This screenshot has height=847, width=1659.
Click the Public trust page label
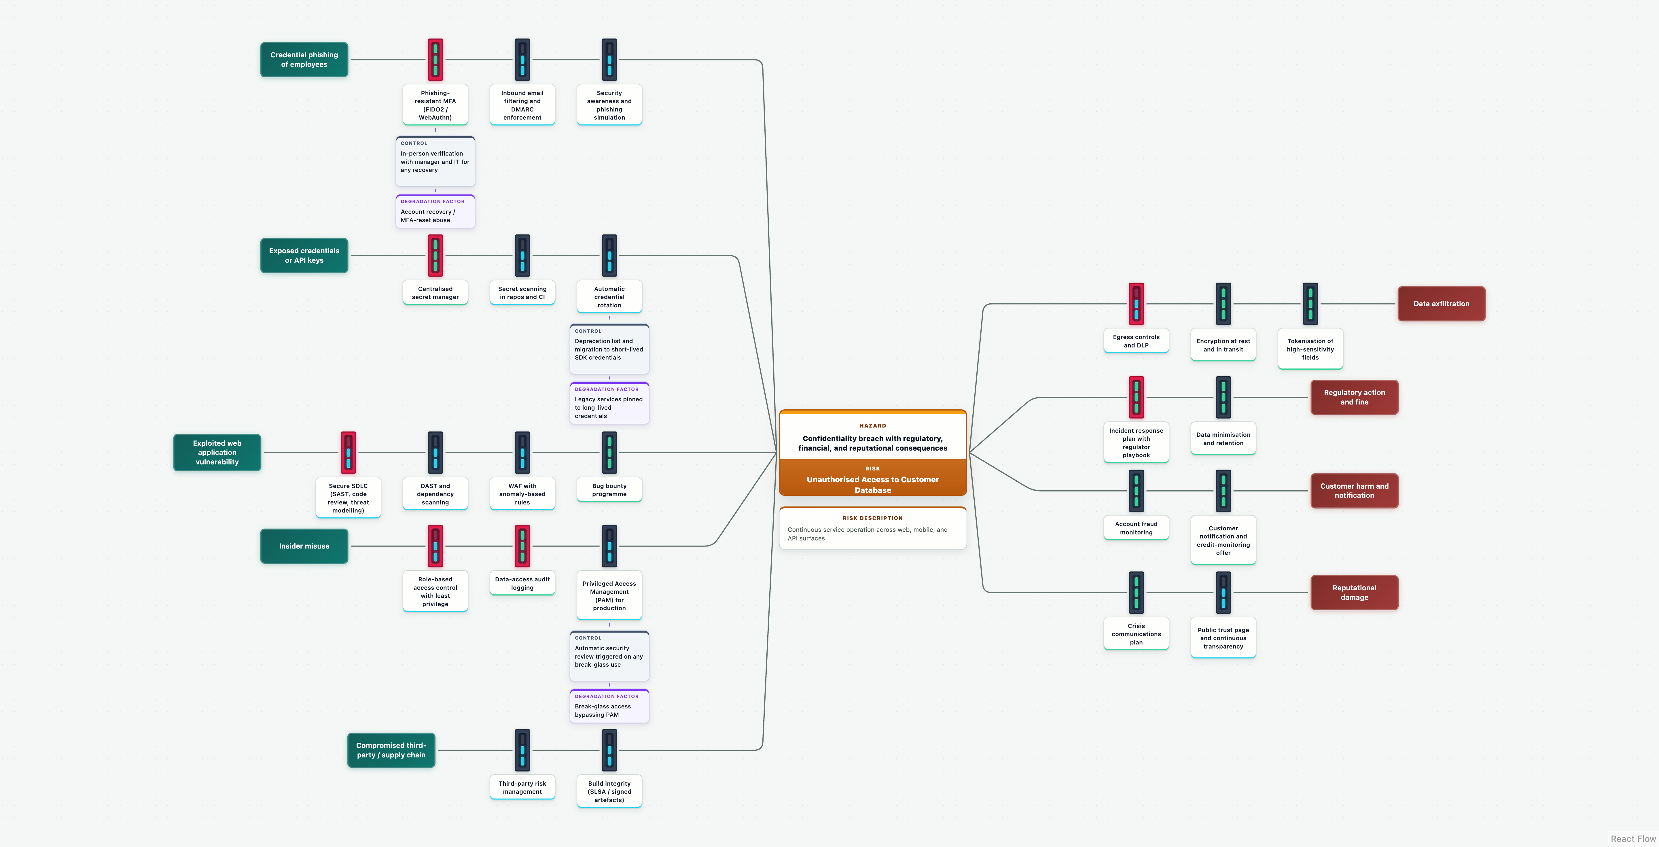click(1223, 638)
